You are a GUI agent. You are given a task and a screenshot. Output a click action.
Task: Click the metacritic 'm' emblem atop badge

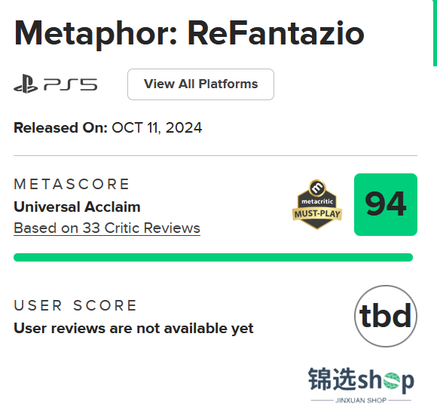point(317,188)
